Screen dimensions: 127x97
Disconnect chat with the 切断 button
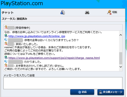click(112, 12)
